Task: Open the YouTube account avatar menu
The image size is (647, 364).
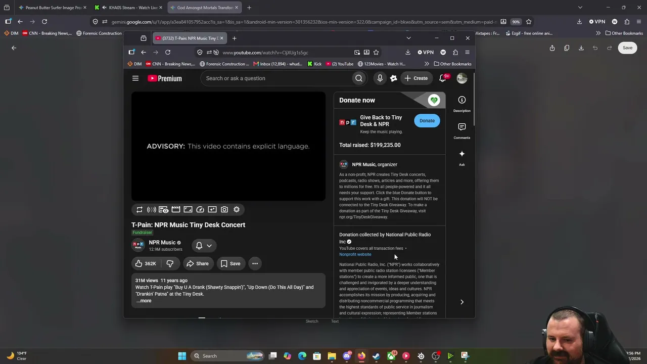Action: pyautogui.click(x=462, y=78)
